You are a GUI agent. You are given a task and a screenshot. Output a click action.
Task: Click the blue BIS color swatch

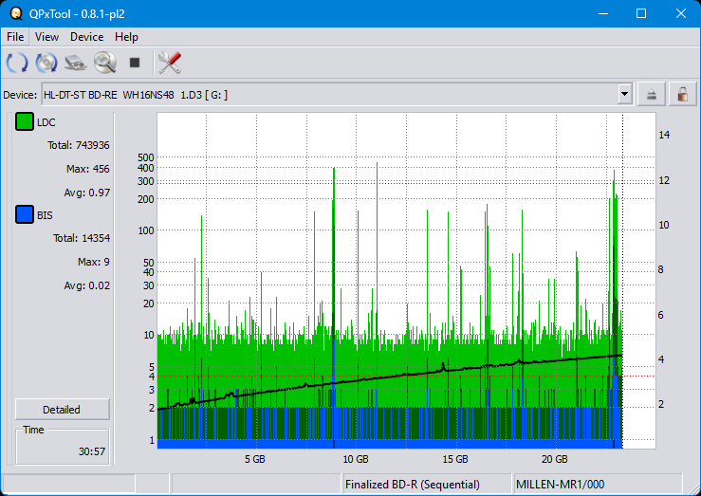click(25, 215)
